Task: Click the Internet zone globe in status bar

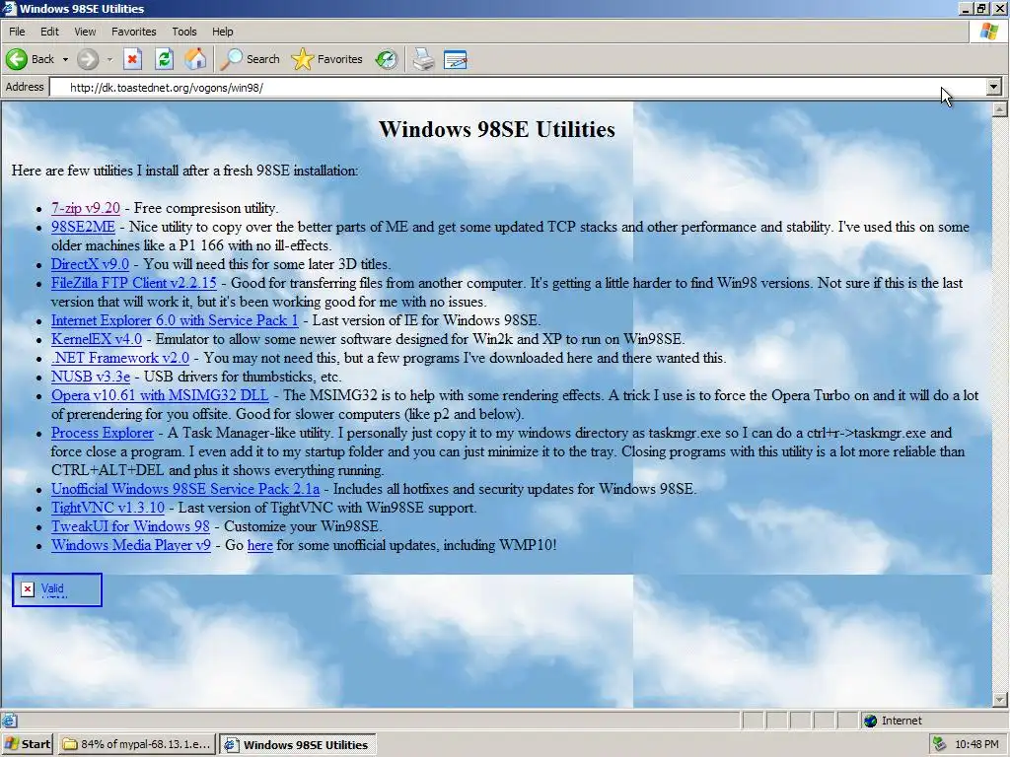Action: click(871, 721)
